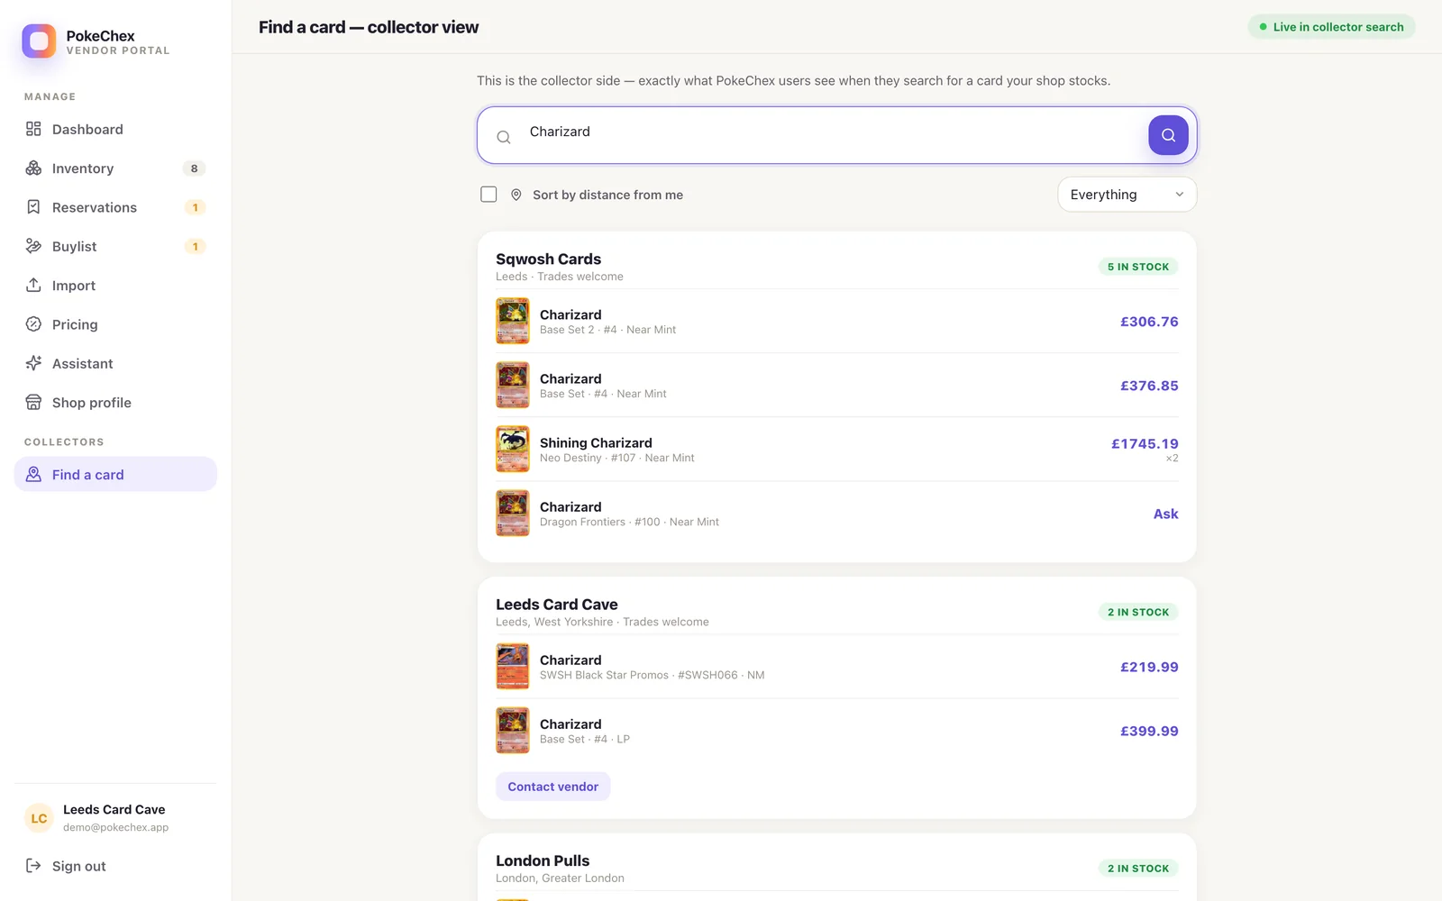Viewport: 1442px width, 901px height.
Task: Open the Everything filter dropdown
Action: pyautogui.click(x=1127, y=195)
